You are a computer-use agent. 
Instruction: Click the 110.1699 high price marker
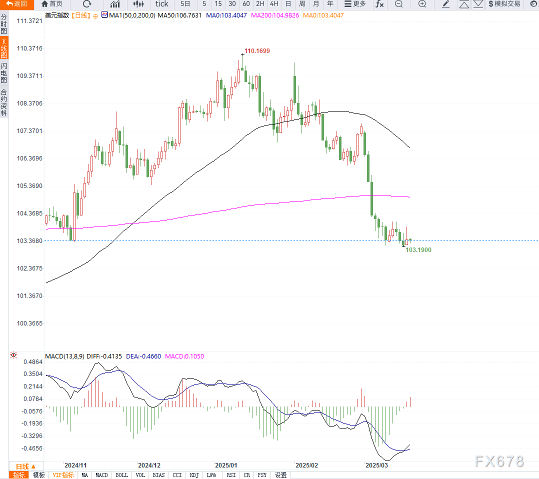pyautogui.click(x=257, y=51)
